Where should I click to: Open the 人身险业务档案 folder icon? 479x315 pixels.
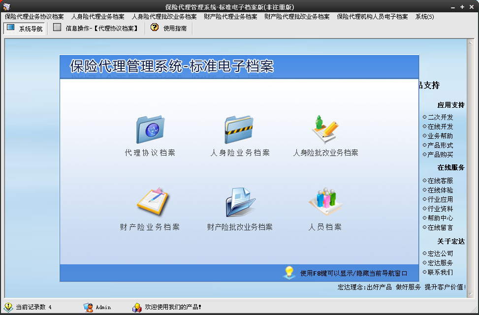(240, 129)
